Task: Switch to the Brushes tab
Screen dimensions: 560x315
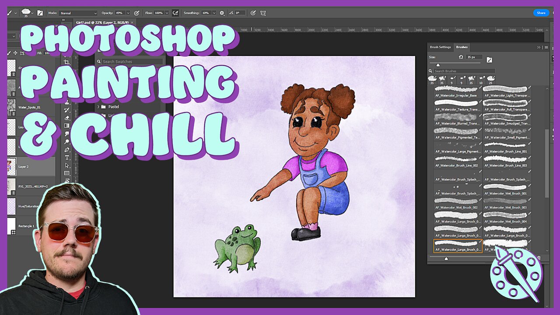Action: point(462,47)
